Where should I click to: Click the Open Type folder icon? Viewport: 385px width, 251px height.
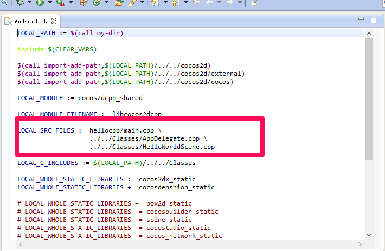pyautogui.click(x=119, y=3)
